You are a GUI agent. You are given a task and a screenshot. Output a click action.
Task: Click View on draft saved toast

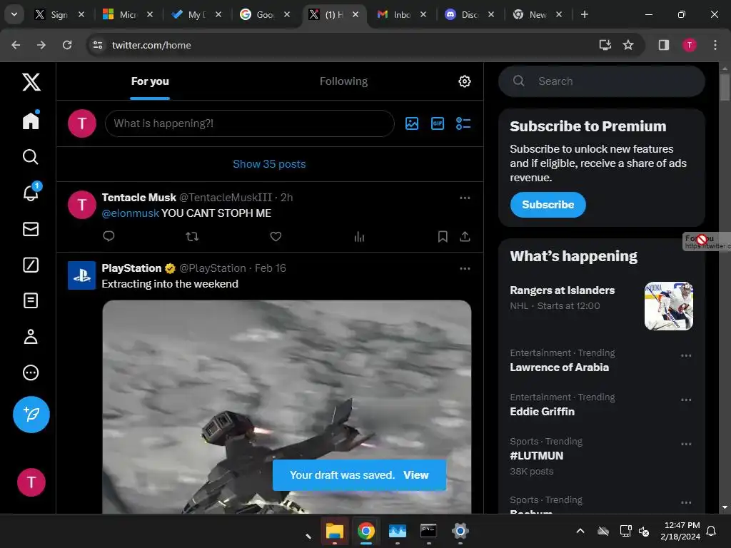tap(416, 475)
